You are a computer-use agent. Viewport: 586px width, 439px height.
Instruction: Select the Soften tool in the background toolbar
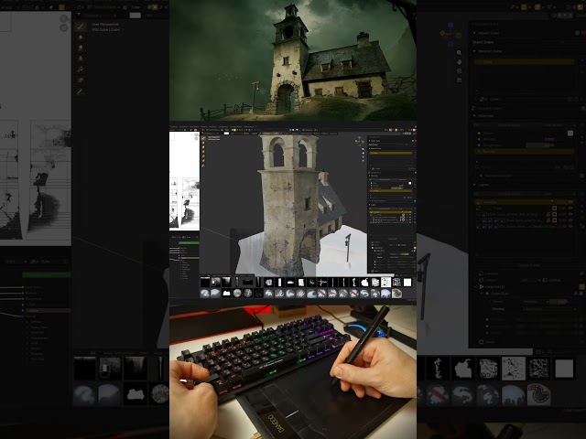[x=80, y=37]
